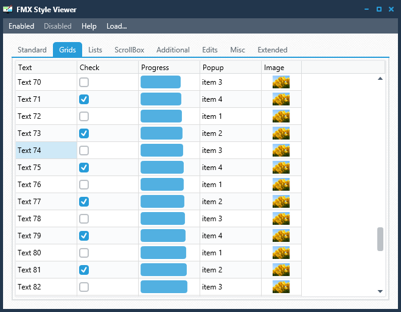The image size is (401, 312).
Task: Click the Popup column header
Action: pyautogui.click(x=231, y=68)
